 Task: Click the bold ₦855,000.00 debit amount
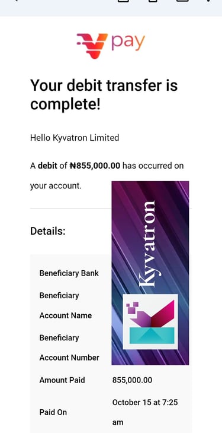(95, 166)
